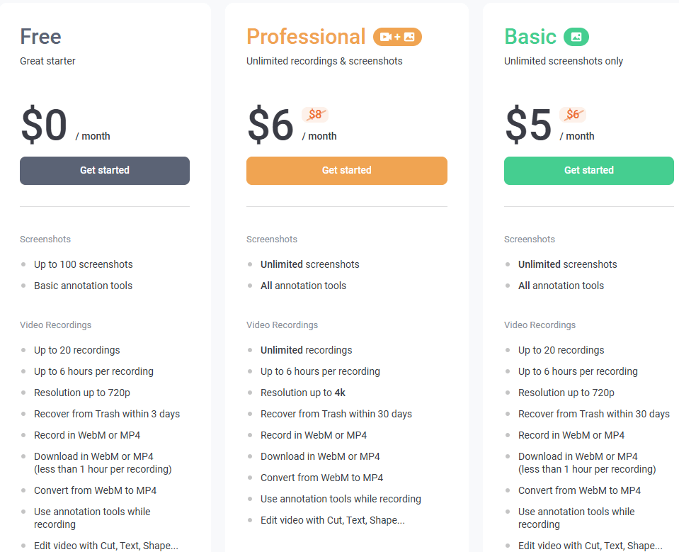Click the bullet next to Convert from WebM to MP4

pyautogui.click(x=22, y=490)
